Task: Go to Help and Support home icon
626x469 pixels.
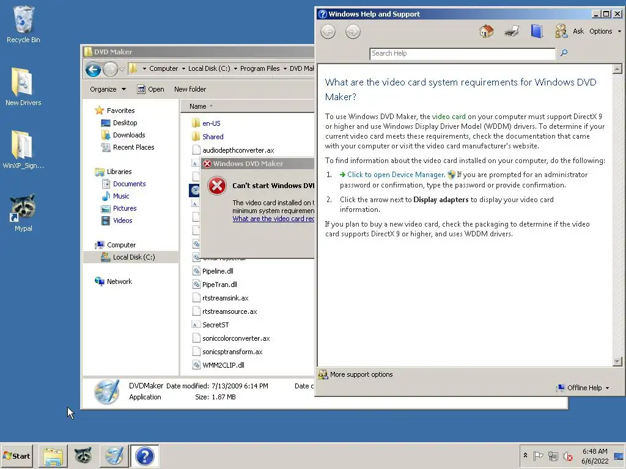Action: pyautogui.click(x=486, y=31)
